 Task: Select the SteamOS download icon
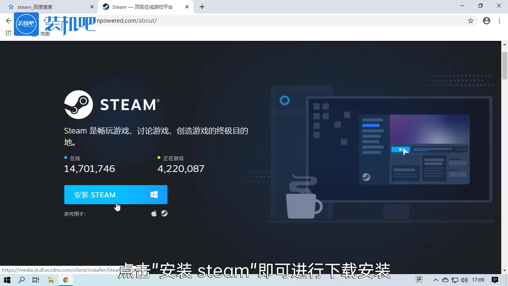click(164, 214)
